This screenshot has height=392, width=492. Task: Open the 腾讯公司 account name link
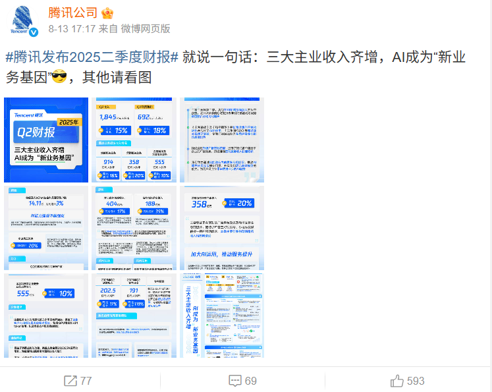(x=73, y=13)
